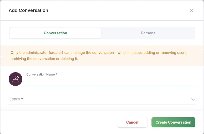Image resolution: width=204 pixels, height=134 pixels.
Task: Close the Add Conversation dialog
Action: [x=192, y=10]
